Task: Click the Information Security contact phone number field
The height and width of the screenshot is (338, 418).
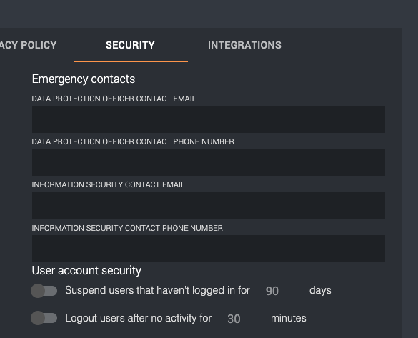Action: (x=209, y=249)
